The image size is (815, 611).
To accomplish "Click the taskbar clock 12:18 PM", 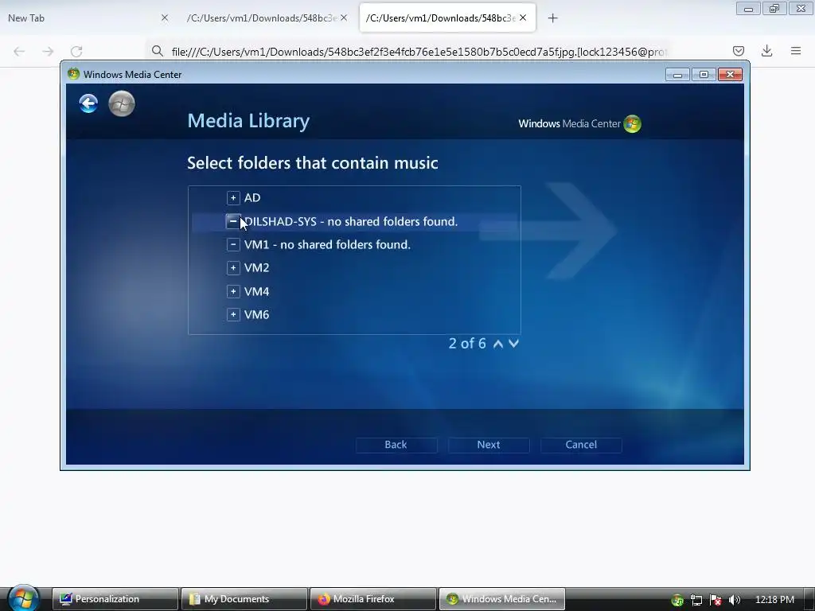I will [774, 600].
